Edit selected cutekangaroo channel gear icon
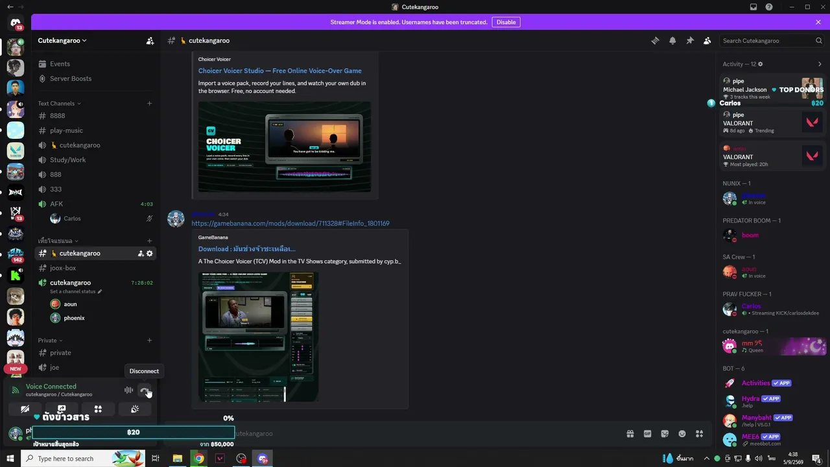830x467 pixels. pos(149,254)
